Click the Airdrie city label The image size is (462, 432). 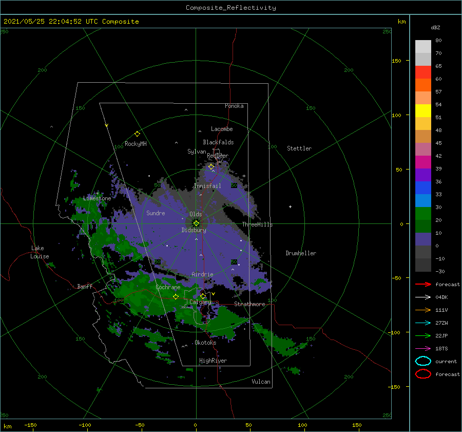point(202,274)
